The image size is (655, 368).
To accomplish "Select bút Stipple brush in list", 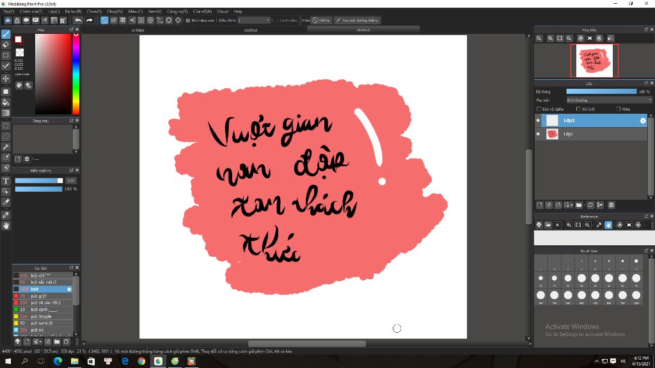I will click(x=43, y=316).
